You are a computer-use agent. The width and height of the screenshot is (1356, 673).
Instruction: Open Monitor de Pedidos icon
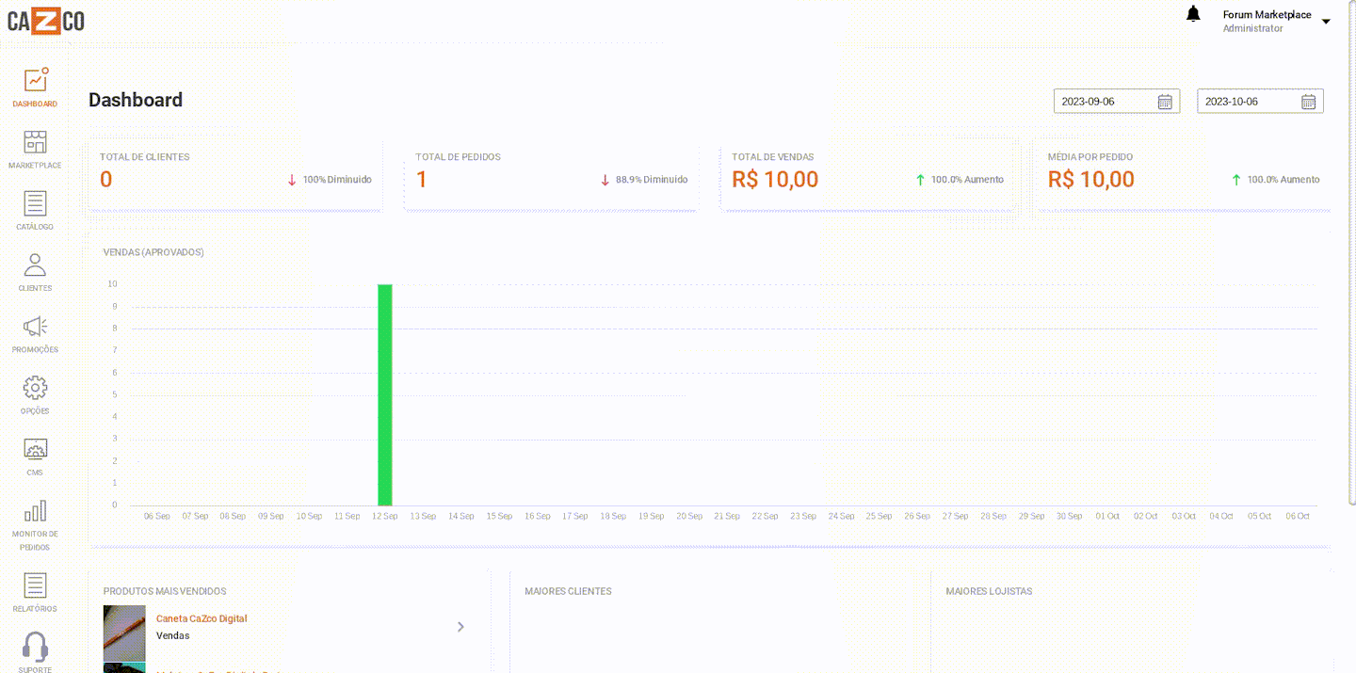35,511
